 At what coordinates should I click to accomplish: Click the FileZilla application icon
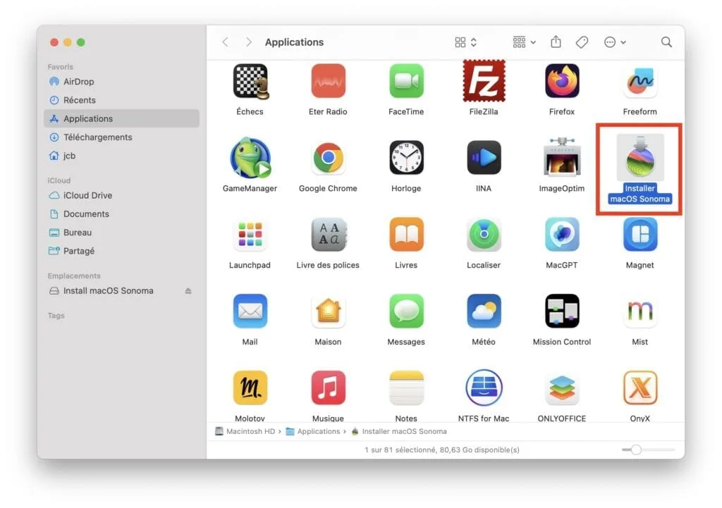[x=484, y=82]
